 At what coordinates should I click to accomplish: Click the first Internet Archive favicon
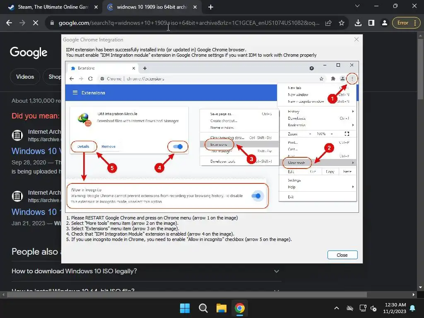coord(17,135)
